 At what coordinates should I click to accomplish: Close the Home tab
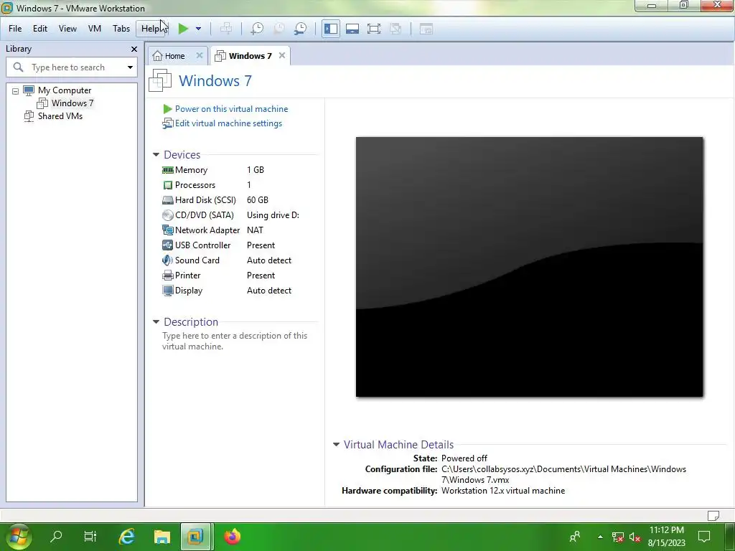pos(200,55)
